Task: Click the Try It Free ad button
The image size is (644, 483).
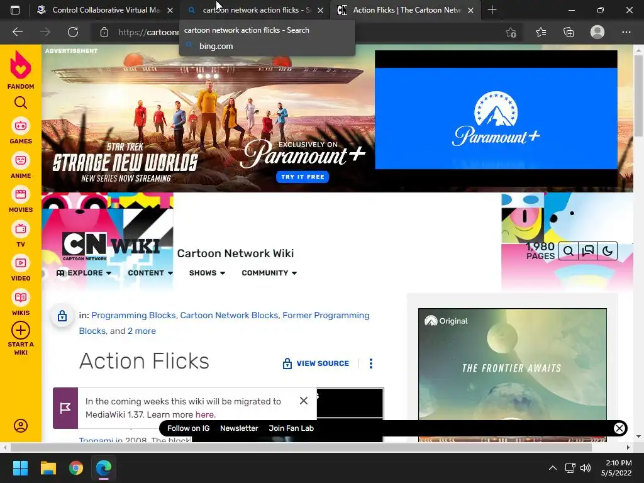Action: tap(303, 177)
